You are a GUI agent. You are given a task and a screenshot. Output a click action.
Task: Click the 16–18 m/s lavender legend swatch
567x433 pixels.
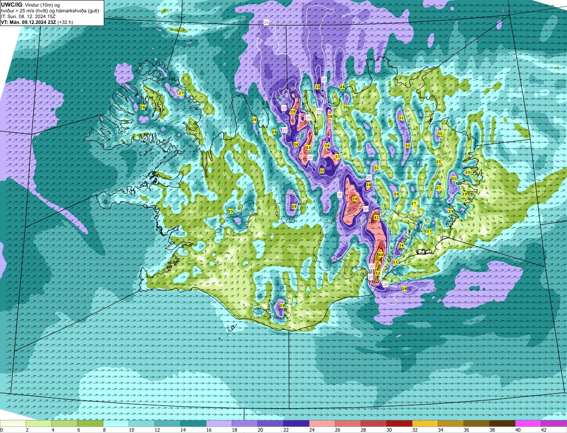[x=219, y=424]
